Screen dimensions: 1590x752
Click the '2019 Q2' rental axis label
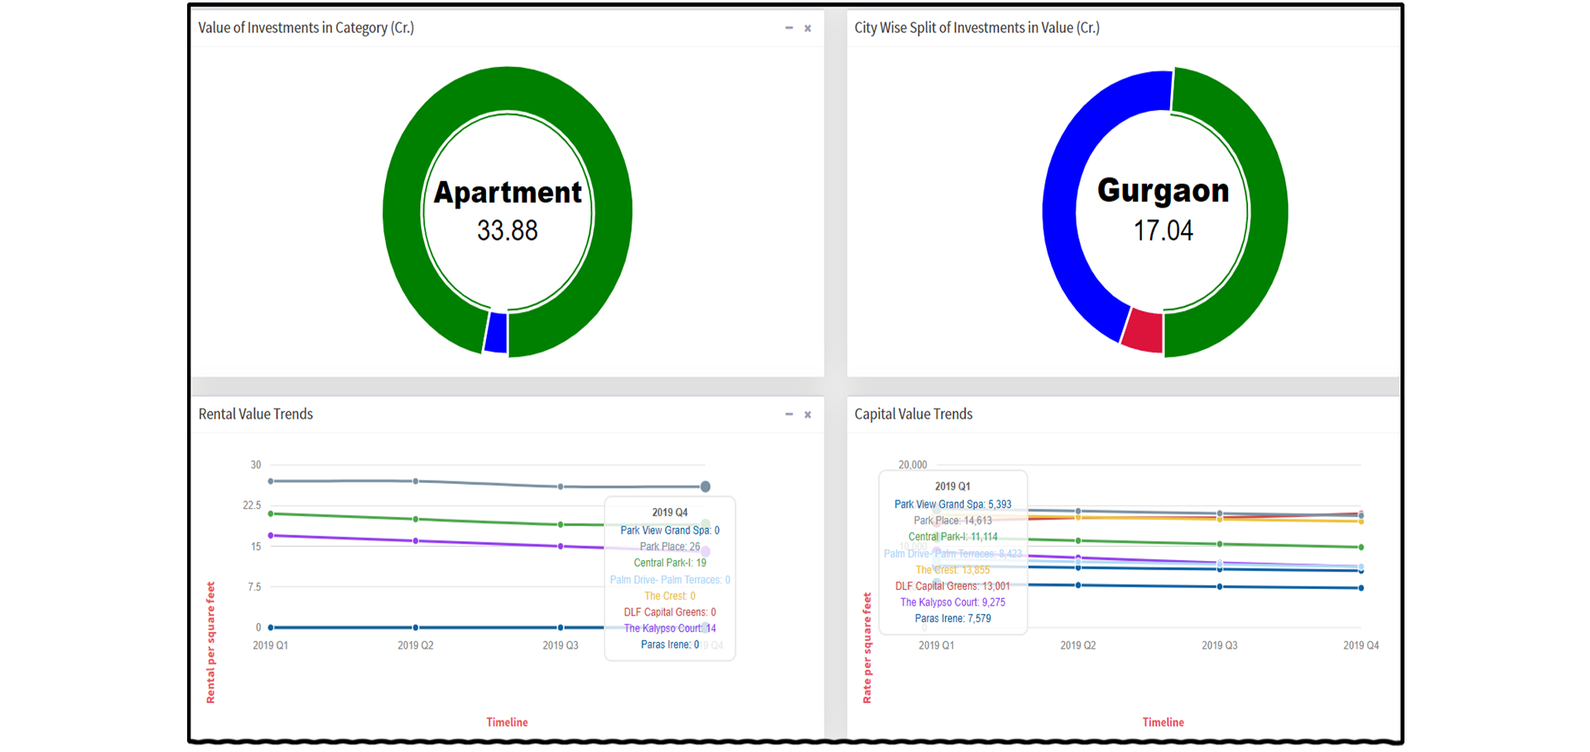416,645
